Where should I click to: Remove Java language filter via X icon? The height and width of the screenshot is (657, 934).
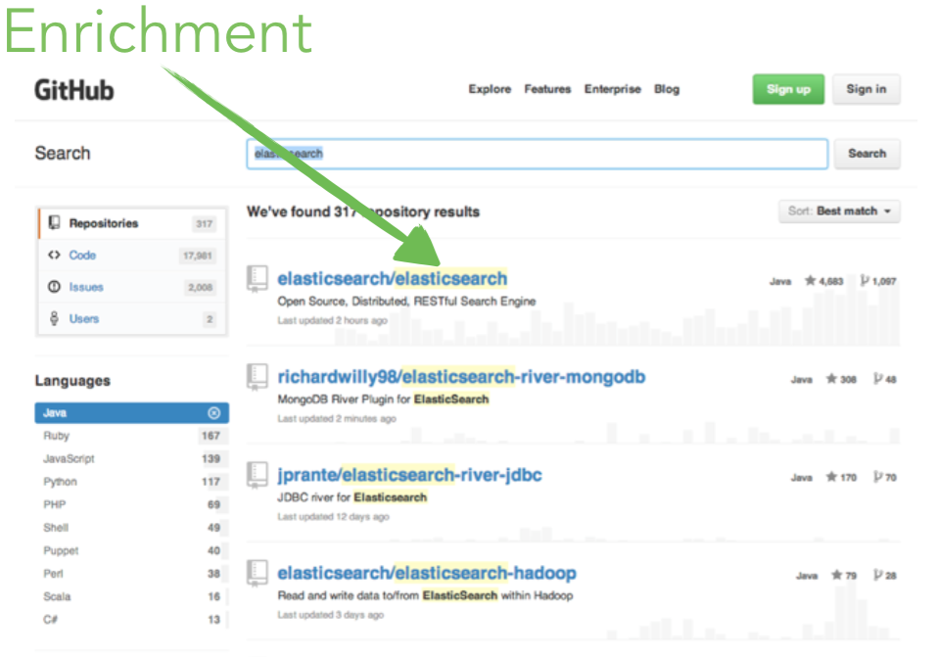[x=213, y=413]
